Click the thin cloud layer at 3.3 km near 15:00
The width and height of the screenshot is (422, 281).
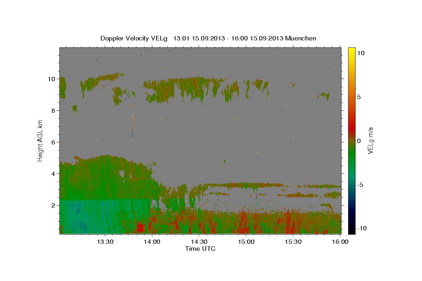point(246,184)
